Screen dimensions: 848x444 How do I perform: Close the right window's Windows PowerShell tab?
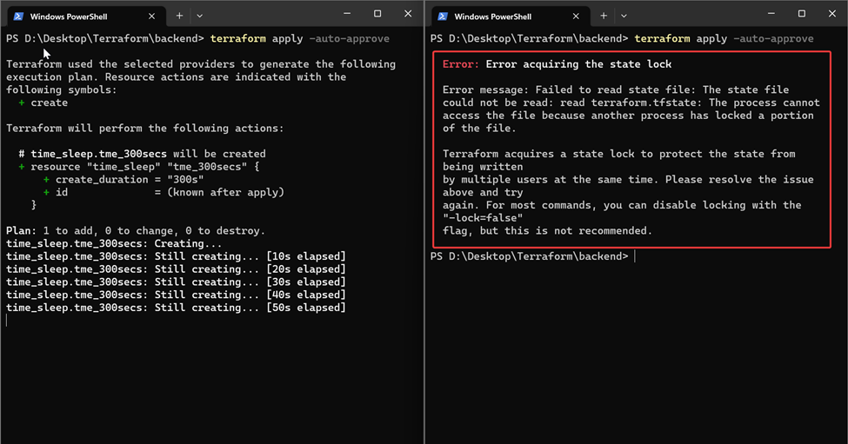[576, 17]
